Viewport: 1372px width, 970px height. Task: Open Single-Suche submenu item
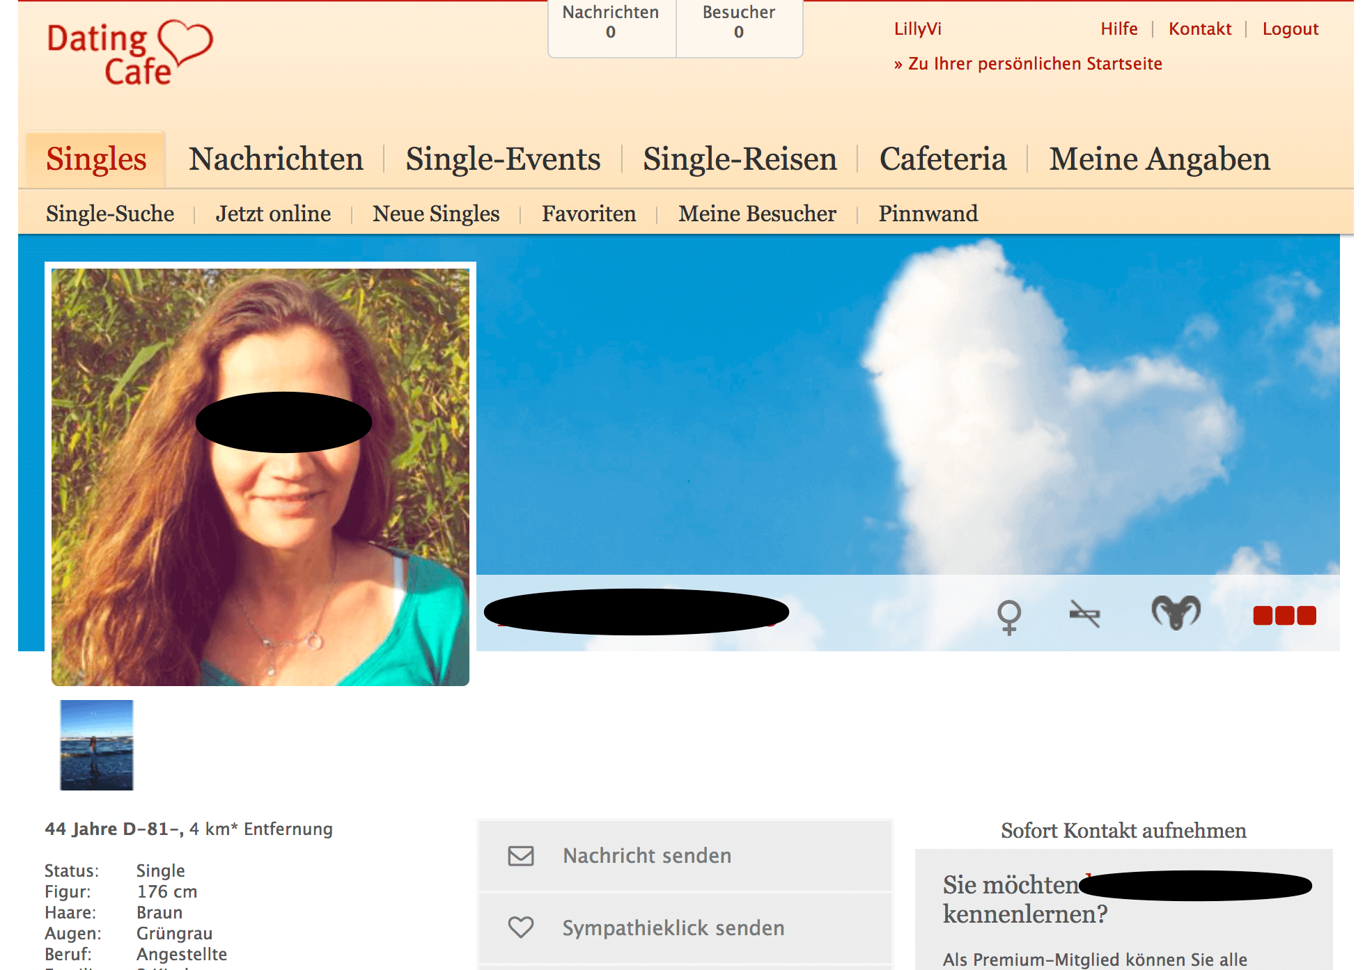click(x=110, y=214)
